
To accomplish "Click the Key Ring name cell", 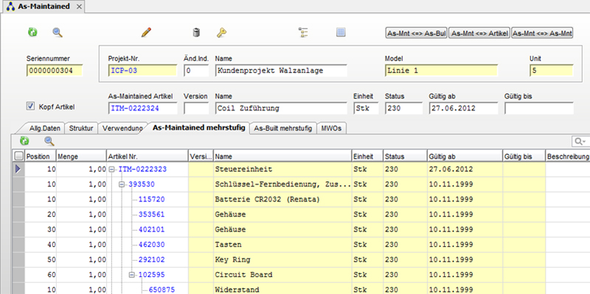I will (282, 260).
